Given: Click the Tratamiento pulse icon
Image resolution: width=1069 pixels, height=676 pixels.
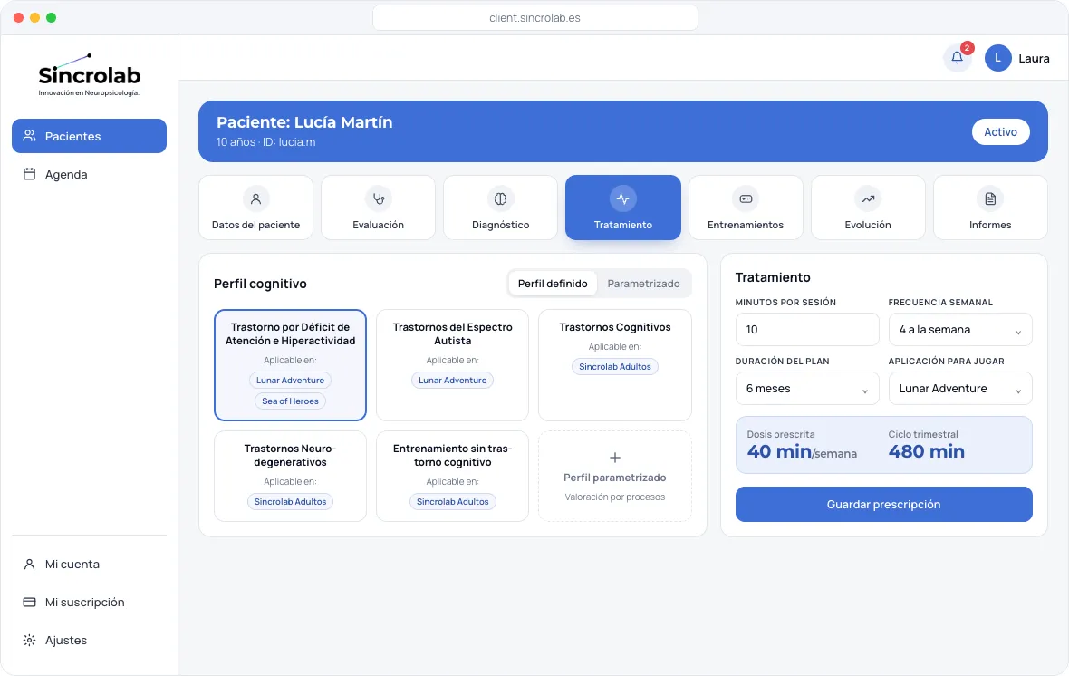Looking at the screenshot, I should tap(623, 198).
